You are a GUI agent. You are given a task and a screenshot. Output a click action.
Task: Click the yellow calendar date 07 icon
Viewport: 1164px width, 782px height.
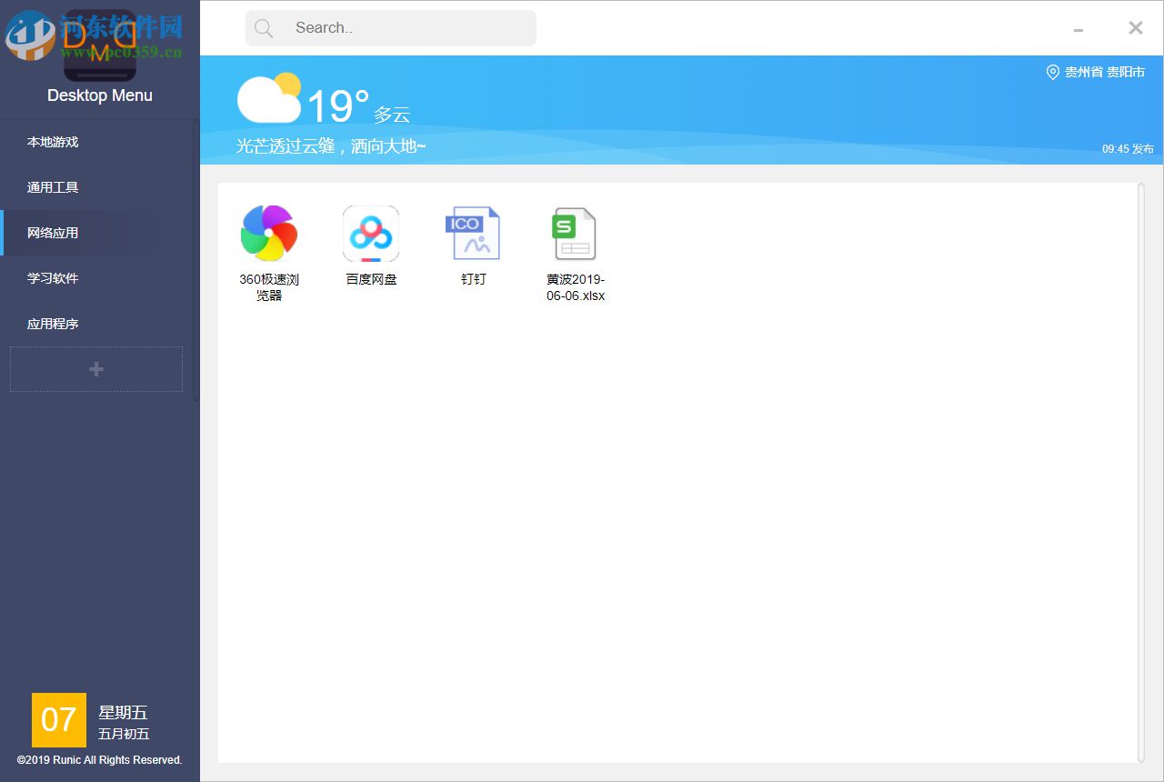pos(58,720)
